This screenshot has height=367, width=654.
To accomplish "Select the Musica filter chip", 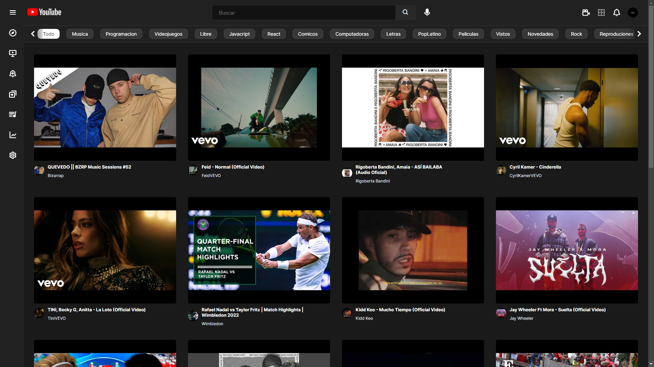I will (80, 34).
